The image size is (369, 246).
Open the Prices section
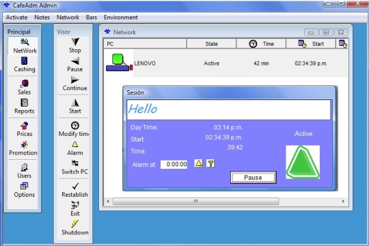coord(24,129)
